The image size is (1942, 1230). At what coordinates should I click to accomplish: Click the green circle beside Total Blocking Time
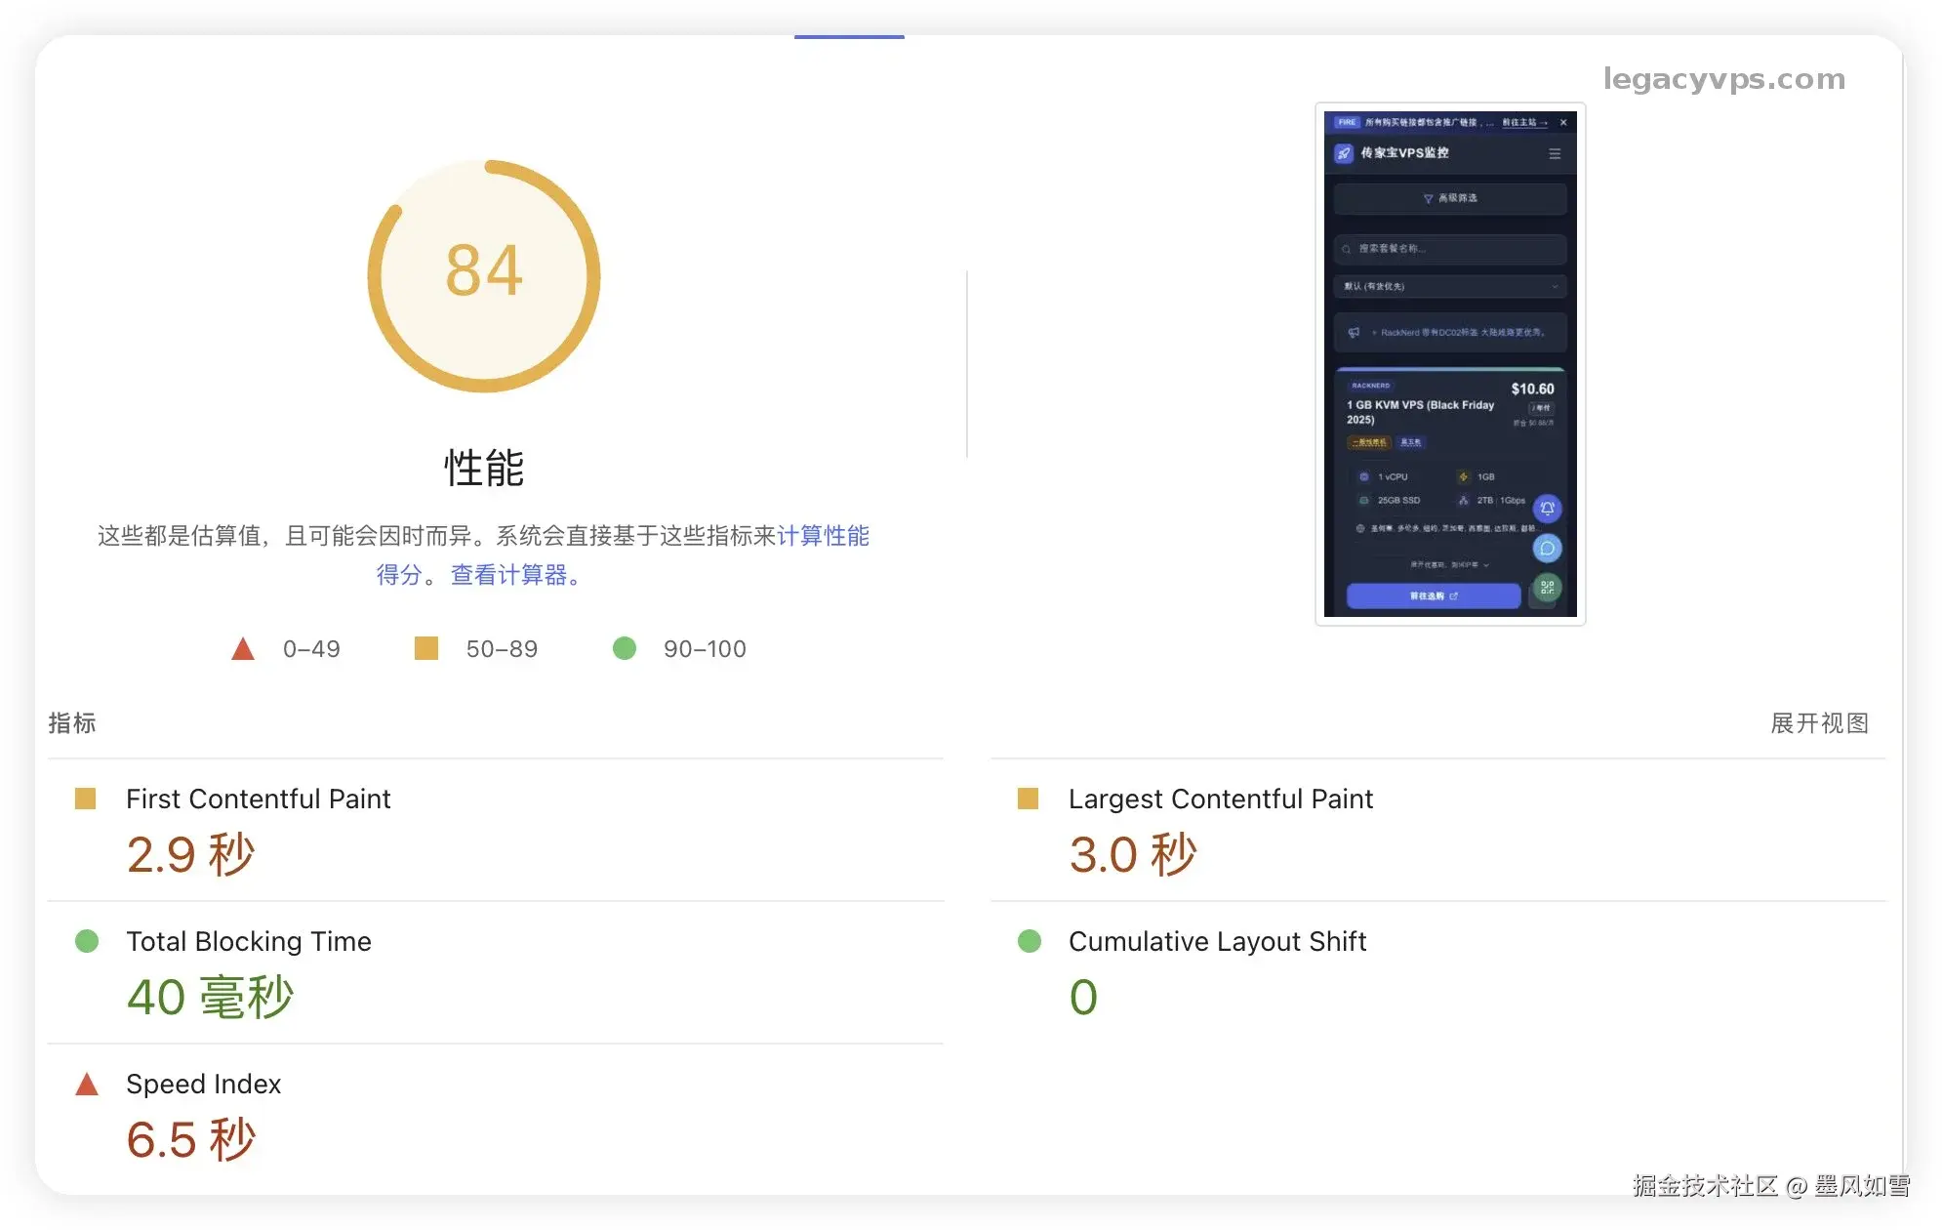(x=87, y=941)
